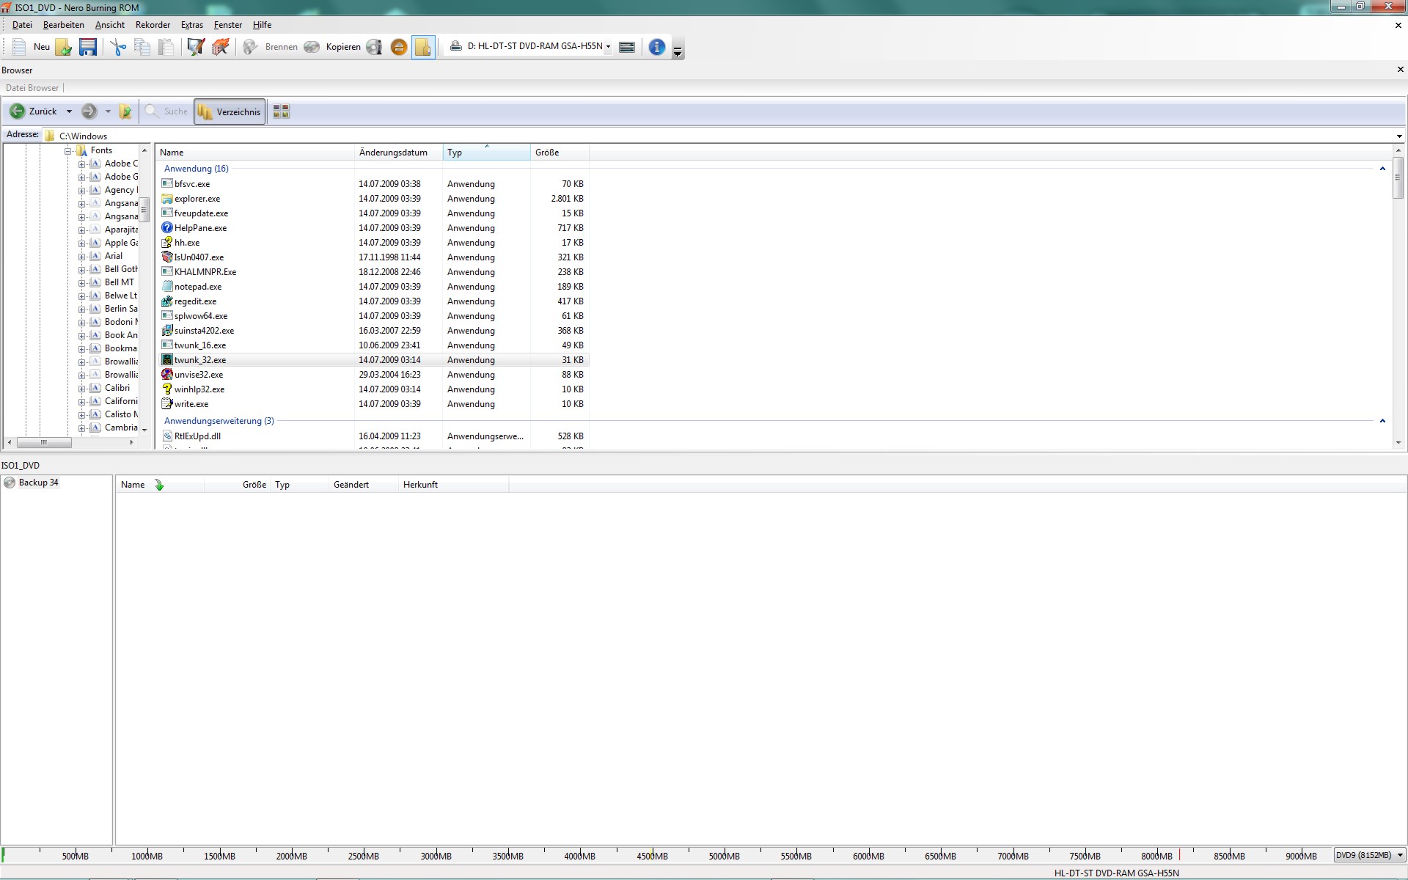Sort files by Änderungsdatum column header

pos(398,153)
